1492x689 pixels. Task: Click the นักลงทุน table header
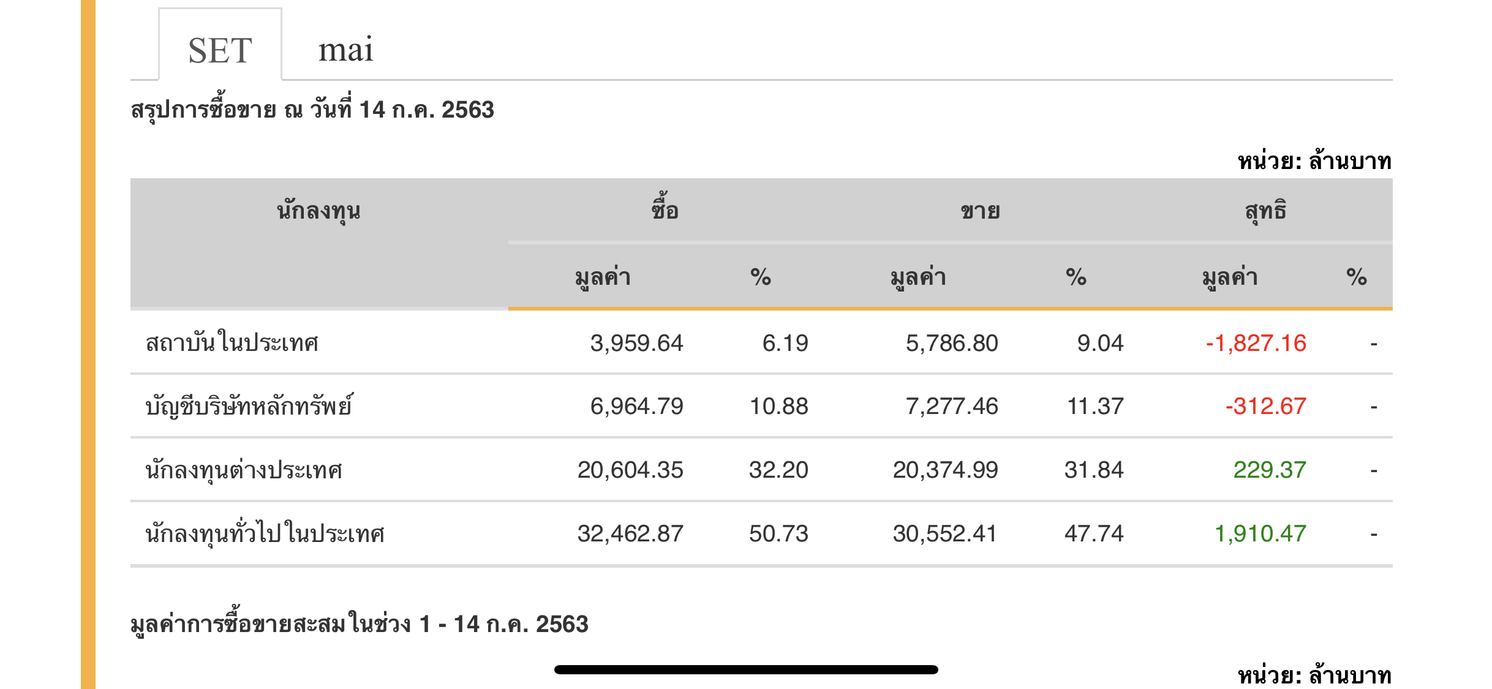[x=318, y=211]
